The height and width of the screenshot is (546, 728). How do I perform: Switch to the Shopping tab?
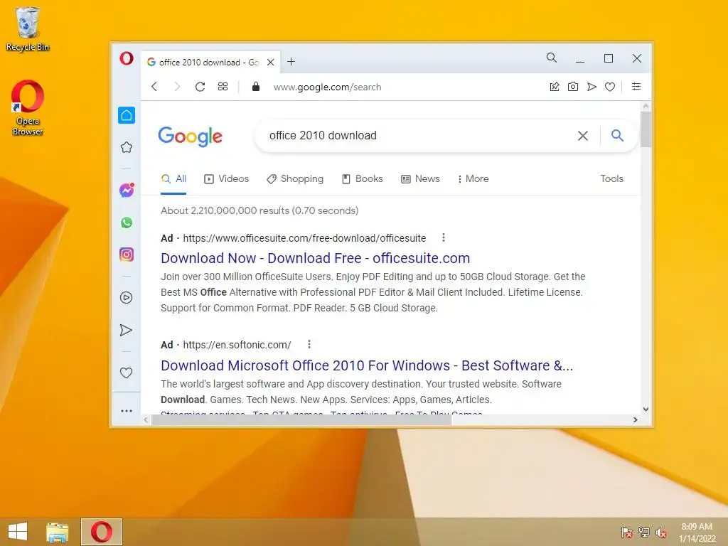(295, 178)
